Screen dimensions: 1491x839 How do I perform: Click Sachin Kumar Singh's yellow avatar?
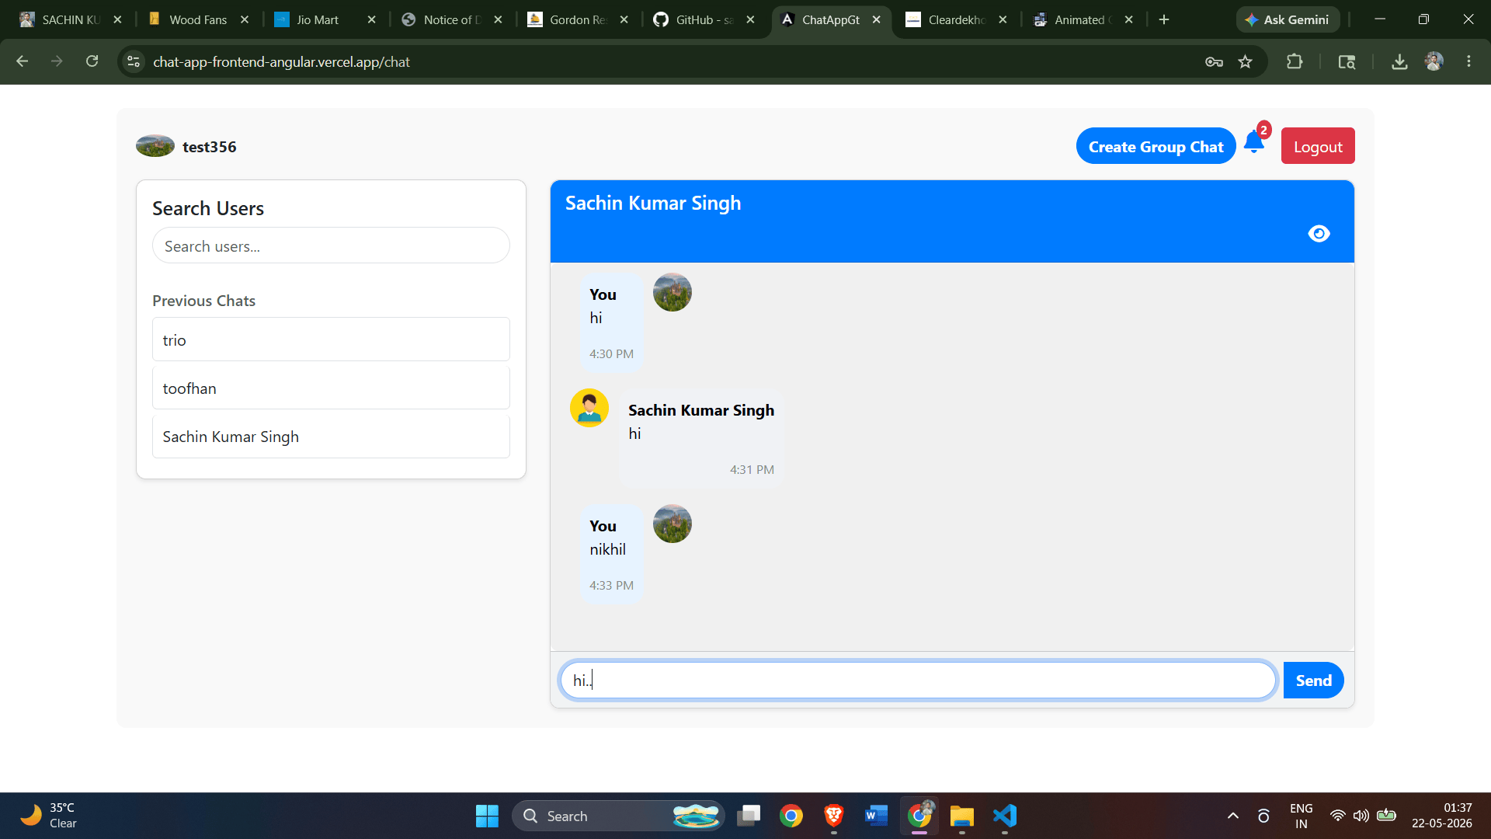[x=589, y=408]
